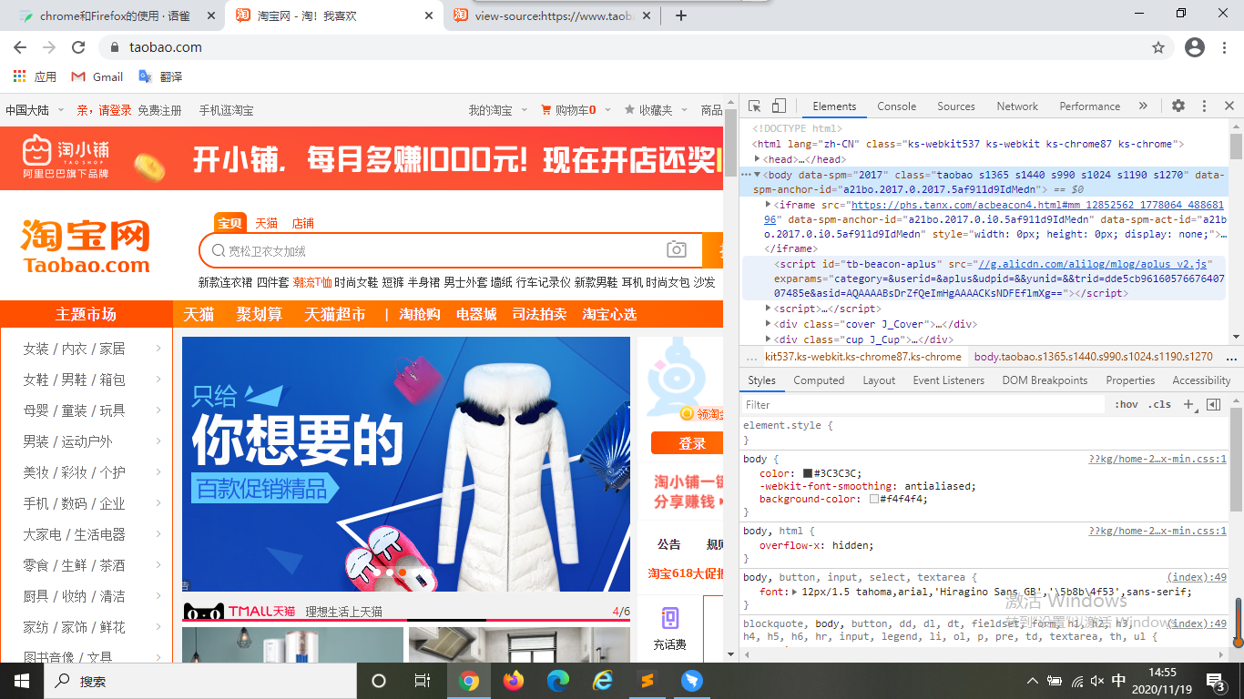The image size is (1244, 699).
Task: Collapse the body element node
Action: click(757, 175)
